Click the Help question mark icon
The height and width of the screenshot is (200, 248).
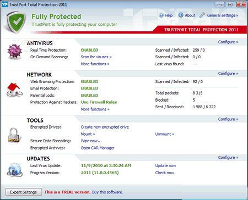(161, 15)
